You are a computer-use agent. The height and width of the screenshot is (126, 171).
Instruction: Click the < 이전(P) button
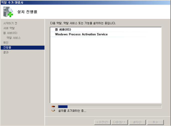[x=102, y=122]
